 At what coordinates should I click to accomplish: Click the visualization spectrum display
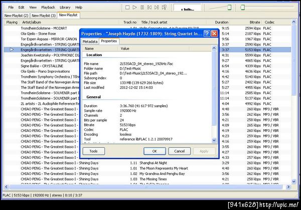(x=187, y=8)
